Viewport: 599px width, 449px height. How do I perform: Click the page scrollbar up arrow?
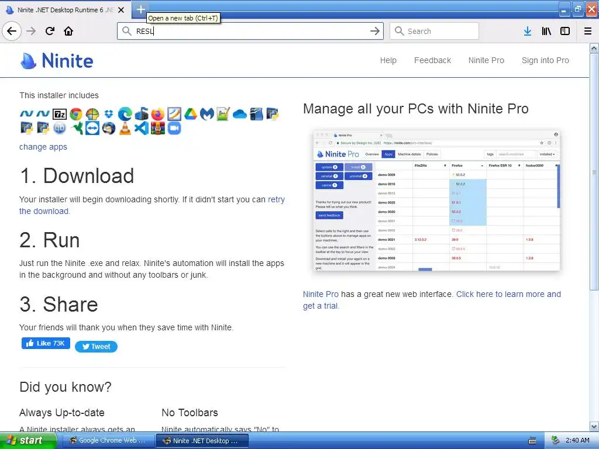(594, 48)
